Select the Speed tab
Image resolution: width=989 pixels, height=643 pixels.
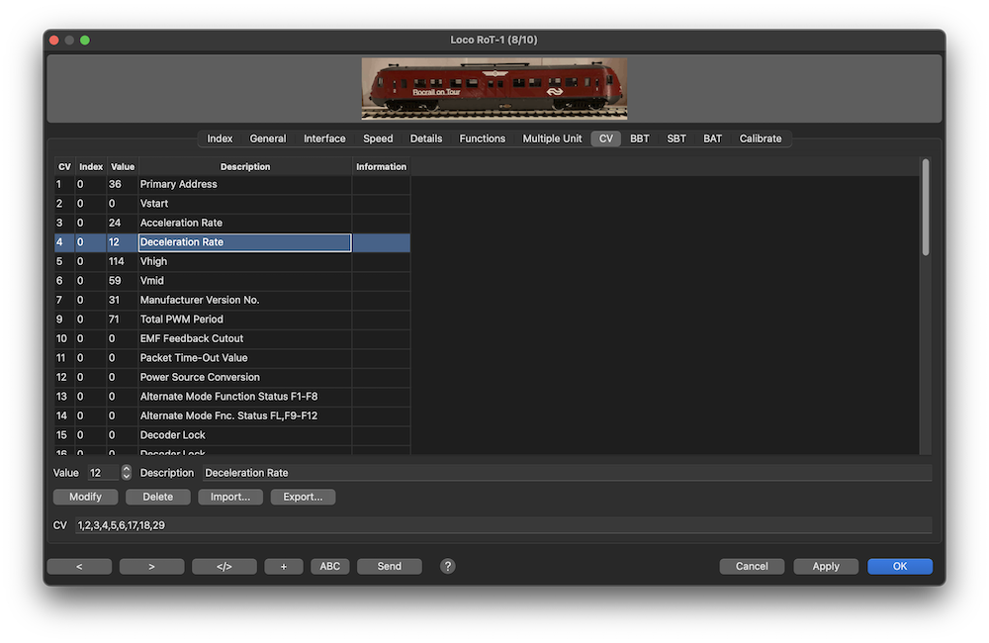click(x=378, y=138)
